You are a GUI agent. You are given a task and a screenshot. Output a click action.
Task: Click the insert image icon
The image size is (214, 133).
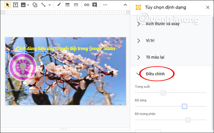[23, 5]
